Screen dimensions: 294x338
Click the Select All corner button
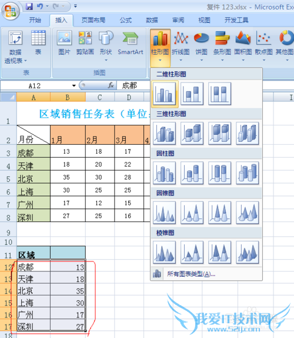click(8, 97)
